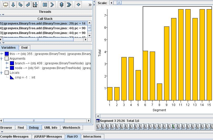Resume execution with the single chevron icon
This screenshot has height=140, width=213.
tap(52, 5)
